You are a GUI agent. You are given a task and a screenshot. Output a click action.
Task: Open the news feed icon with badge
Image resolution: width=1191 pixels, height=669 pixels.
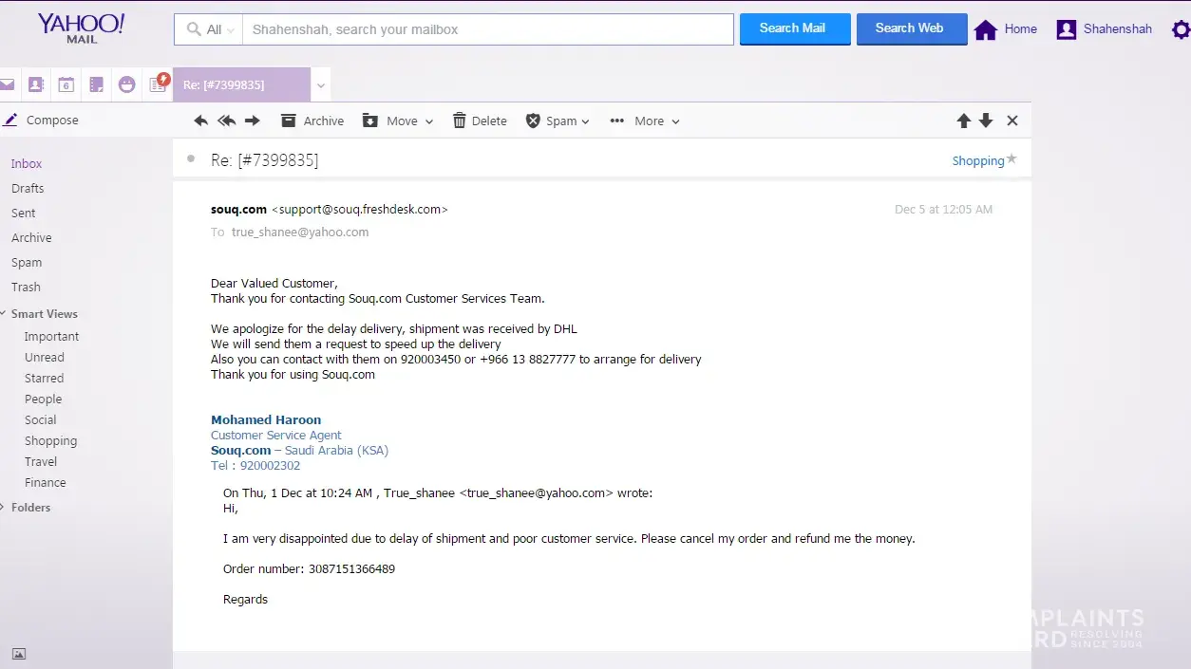(x=159, y=84)
